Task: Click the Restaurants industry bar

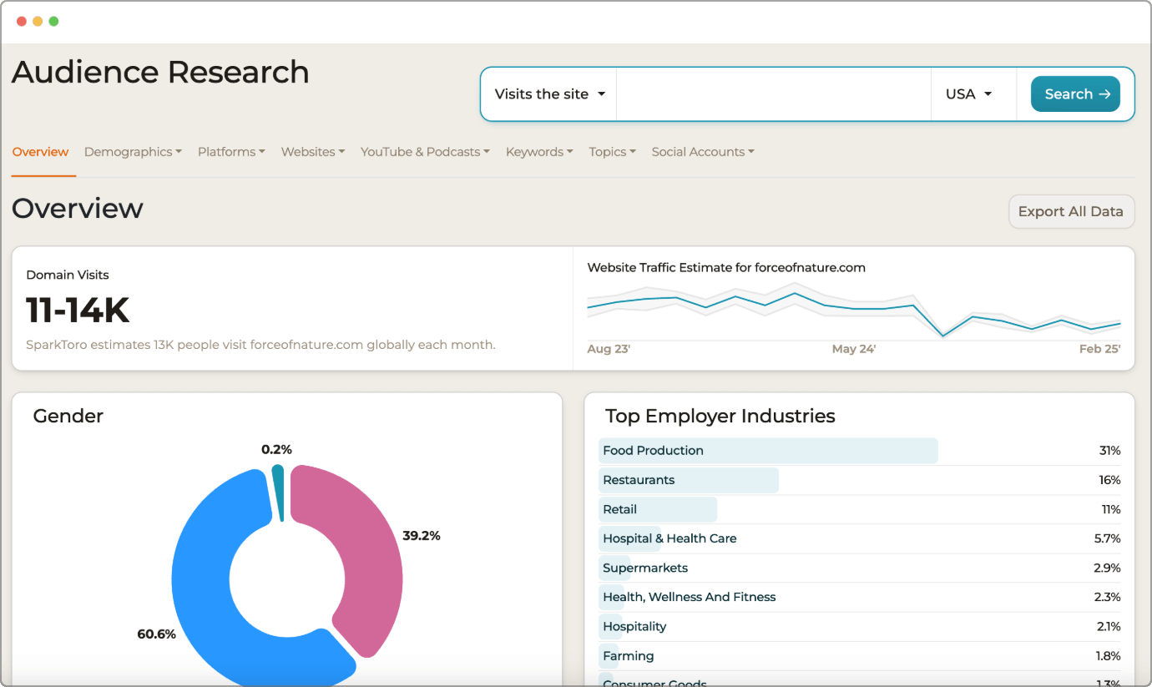Action: (689, 480)
